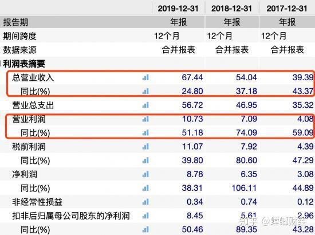Screen dimensions: 315x235
Task: Select pre-tax profit value 11.07
Action: point(192,147)
